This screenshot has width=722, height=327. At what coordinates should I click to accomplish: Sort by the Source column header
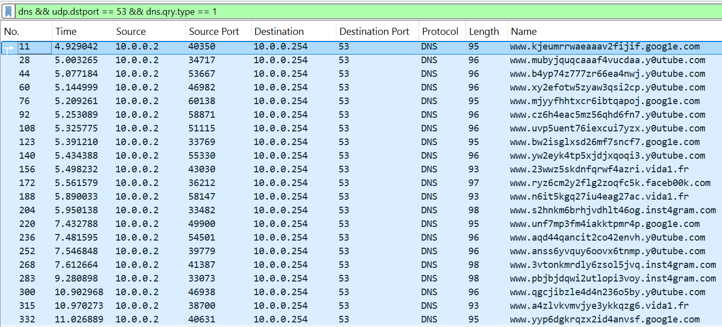[x=149, y=31]
